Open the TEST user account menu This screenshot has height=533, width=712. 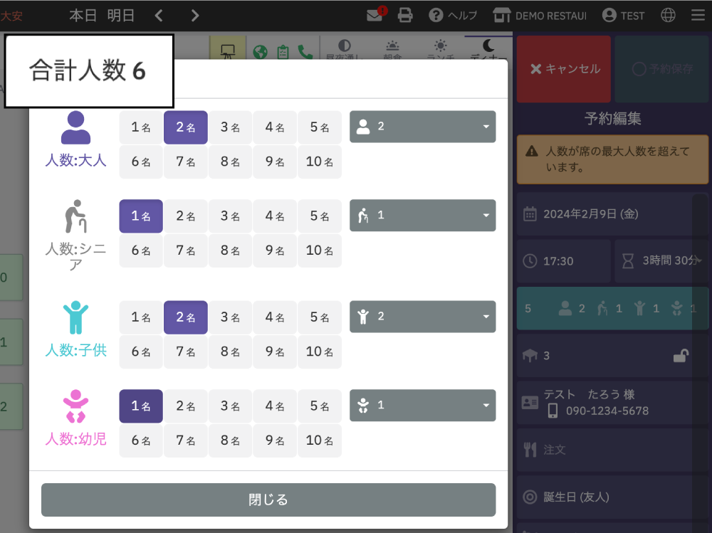(x=623, y=16)
